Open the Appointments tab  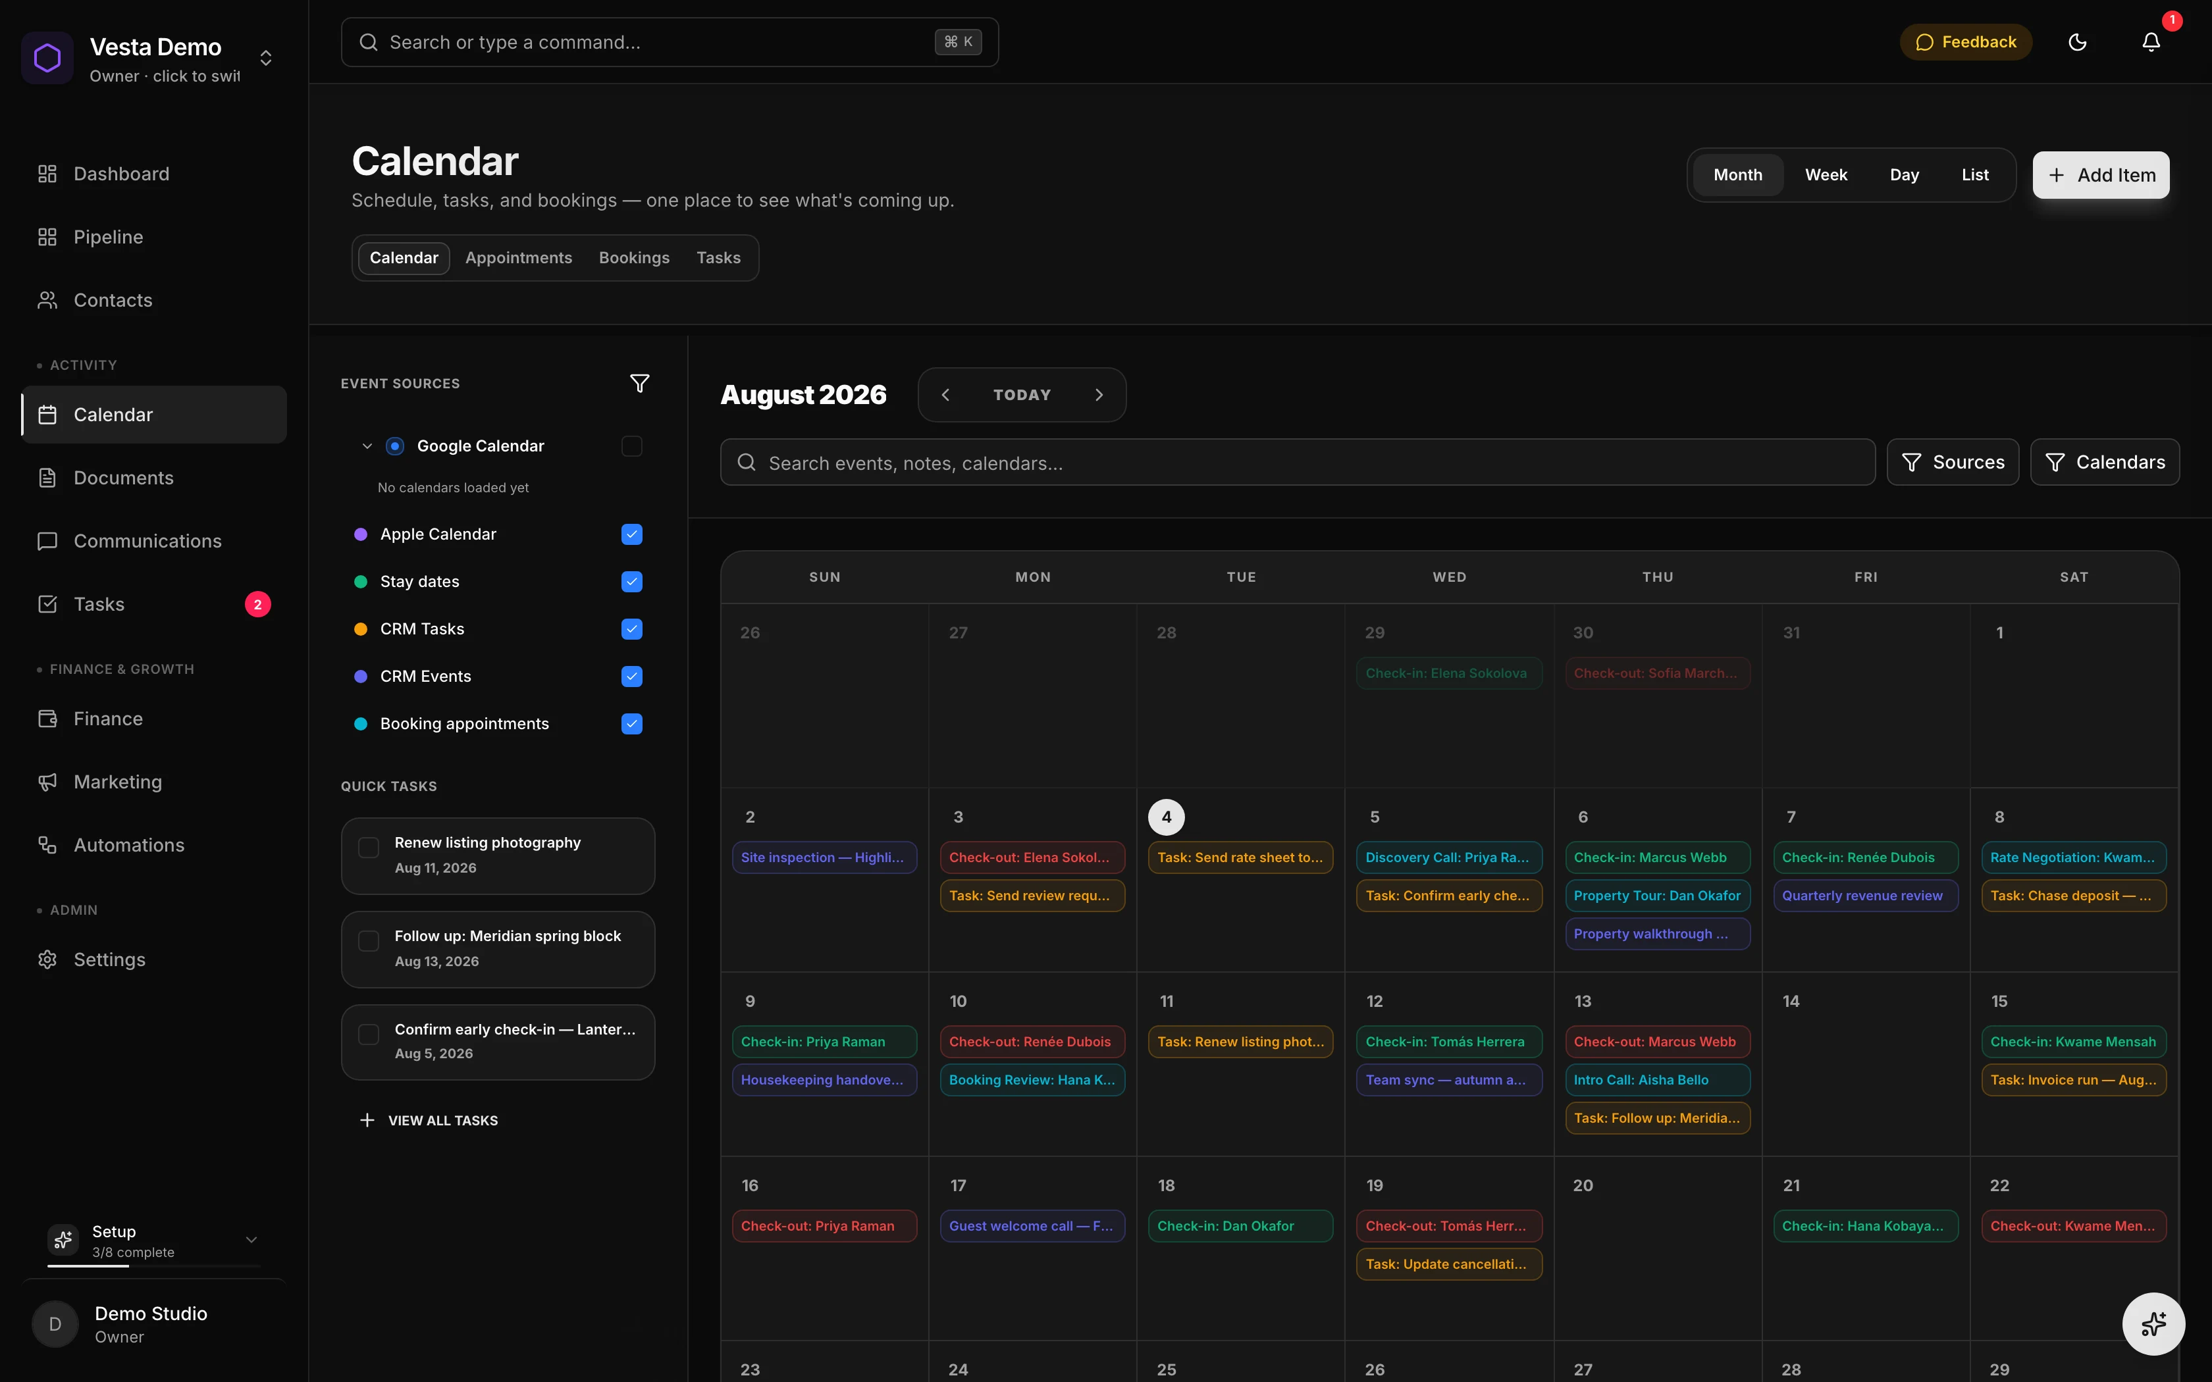tap(518, 258)
